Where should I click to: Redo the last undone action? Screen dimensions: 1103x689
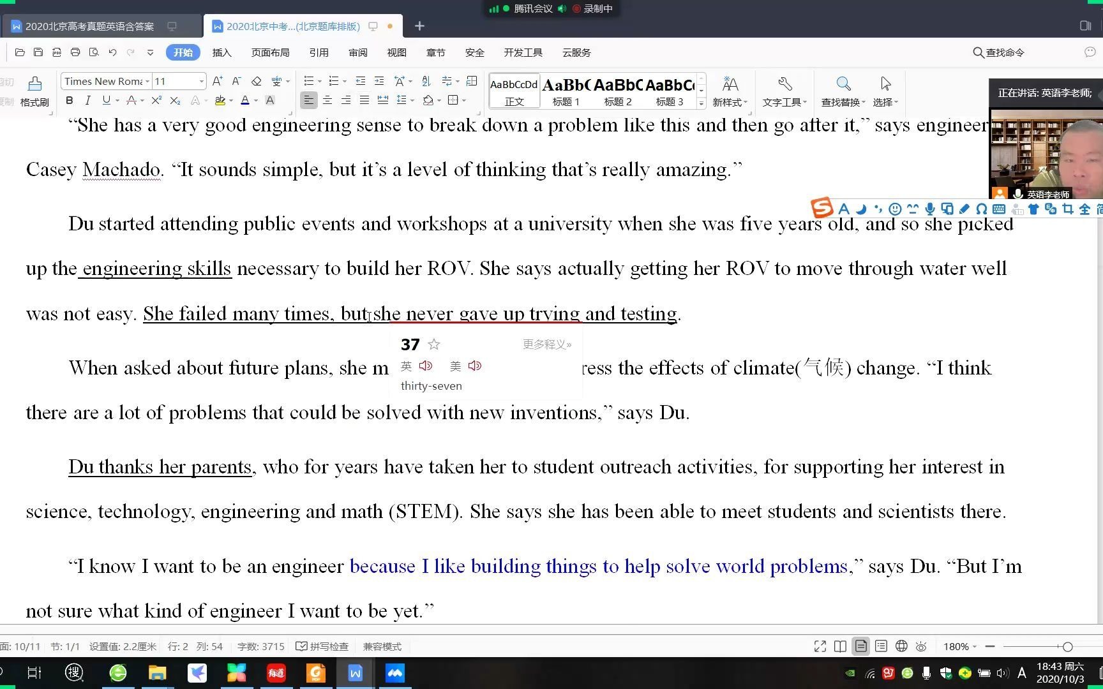point(131,52)
